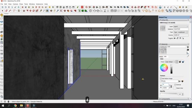Match color from screen icon
The image size is (192, 108).
183,62
